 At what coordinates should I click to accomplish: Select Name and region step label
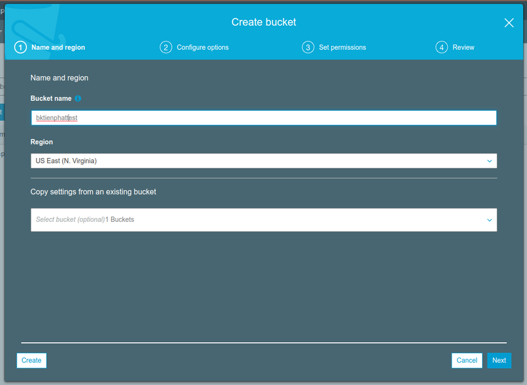pyautogui.click(x=58, y=47)
